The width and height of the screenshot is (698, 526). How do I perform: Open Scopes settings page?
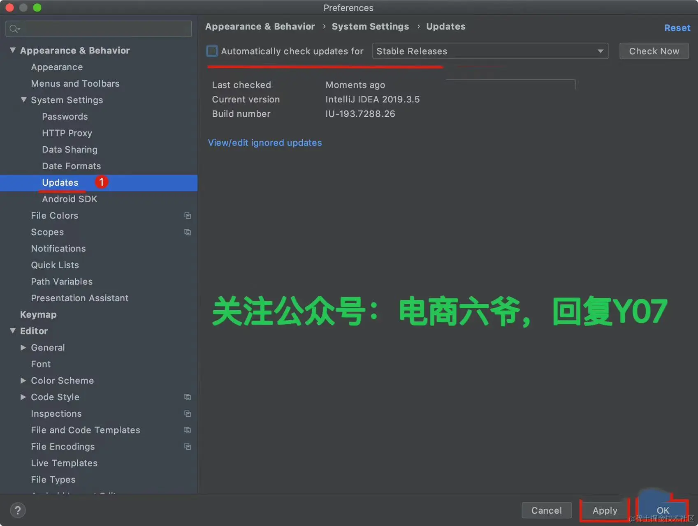tap(47, 232)
